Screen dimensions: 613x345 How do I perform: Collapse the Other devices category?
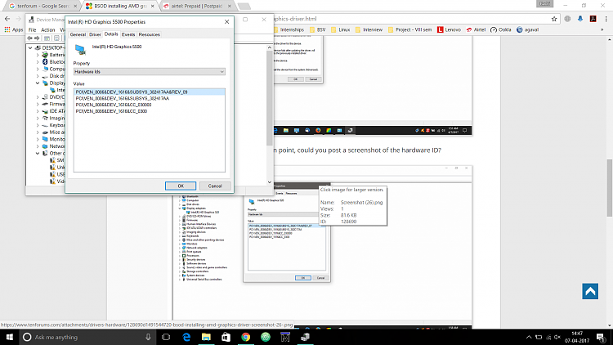tap(38, 154)
